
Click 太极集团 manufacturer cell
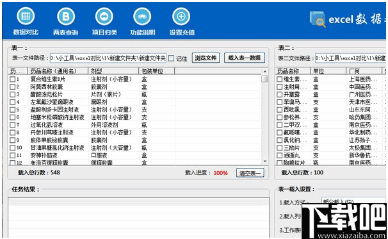[363, 148]
